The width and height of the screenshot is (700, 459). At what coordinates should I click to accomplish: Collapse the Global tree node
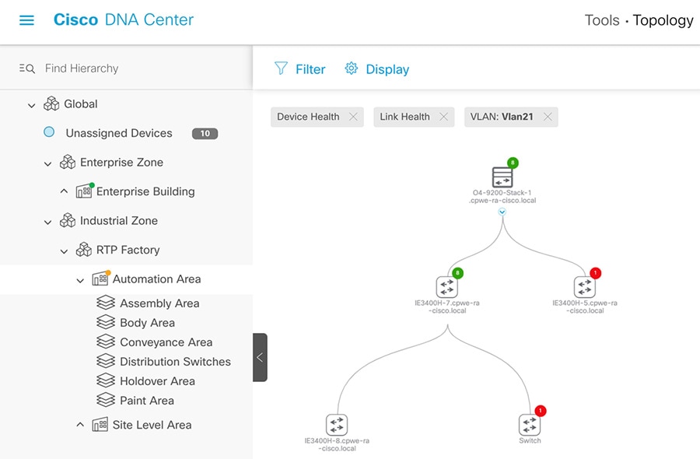coord(31,103)
